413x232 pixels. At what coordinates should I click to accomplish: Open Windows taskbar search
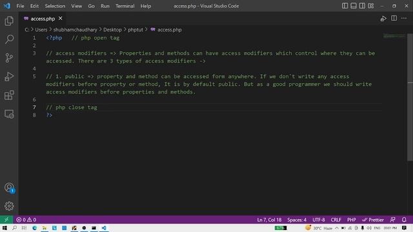tap(14, 227)
